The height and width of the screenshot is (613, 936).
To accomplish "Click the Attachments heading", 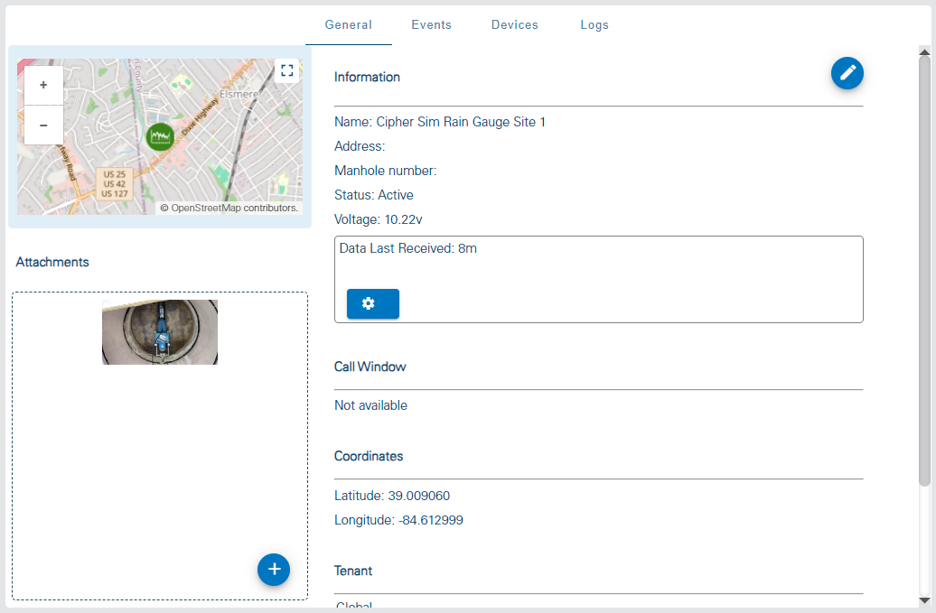I will click(x=52, y=262).
